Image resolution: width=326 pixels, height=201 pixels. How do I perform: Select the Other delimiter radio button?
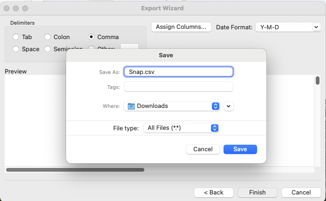91,48
